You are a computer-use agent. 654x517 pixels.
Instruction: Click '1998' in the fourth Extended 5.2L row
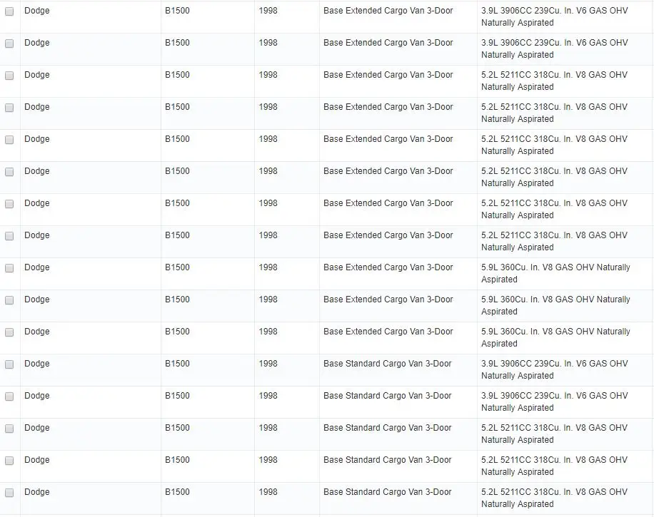click(x=268, y=171)
